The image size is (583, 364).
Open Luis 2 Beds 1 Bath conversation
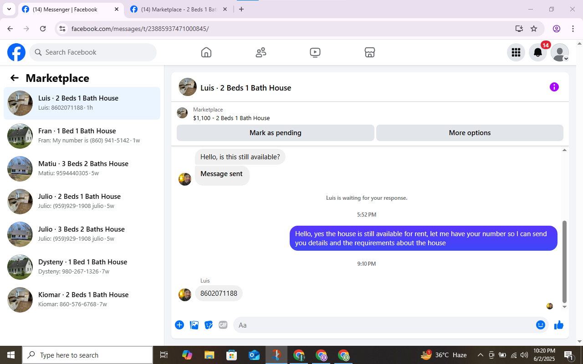coord(82,103)
